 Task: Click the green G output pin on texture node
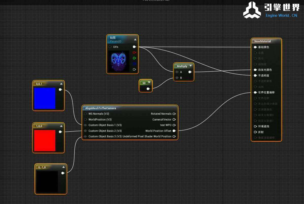(134, 58)
